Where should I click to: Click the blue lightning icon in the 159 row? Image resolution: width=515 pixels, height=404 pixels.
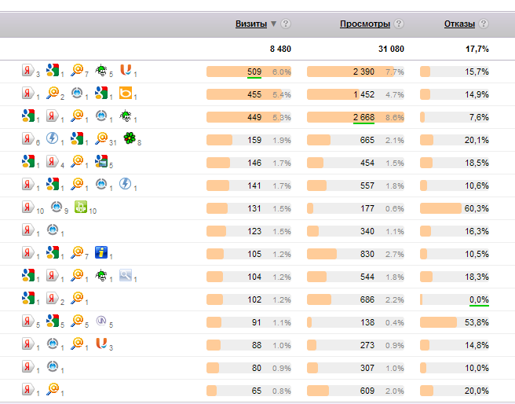pos(53,138)
